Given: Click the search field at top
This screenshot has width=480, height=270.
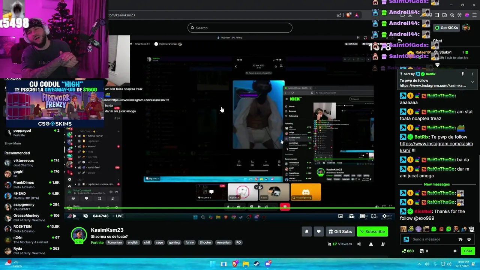Looking at the screenshot, I should click(x=240, y=28).
